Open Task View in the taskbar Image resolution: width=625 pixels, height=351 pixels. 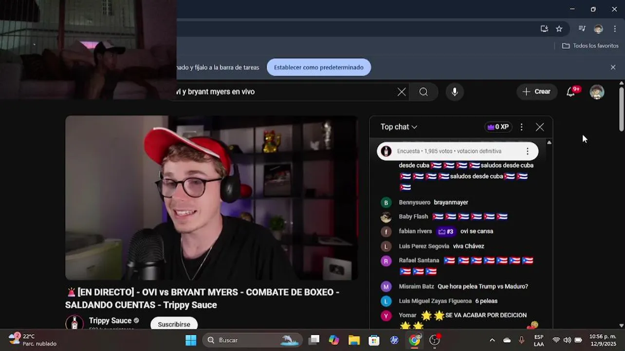coord(314,340)
